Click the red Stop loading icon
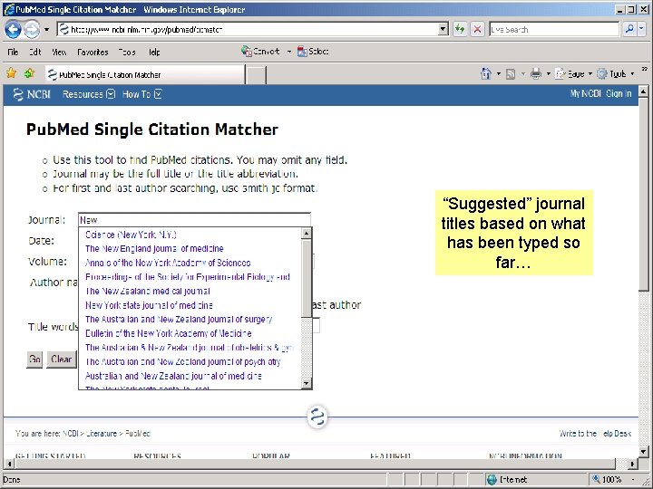The width and height of the screenshot is (653, 489). [477, 29]
